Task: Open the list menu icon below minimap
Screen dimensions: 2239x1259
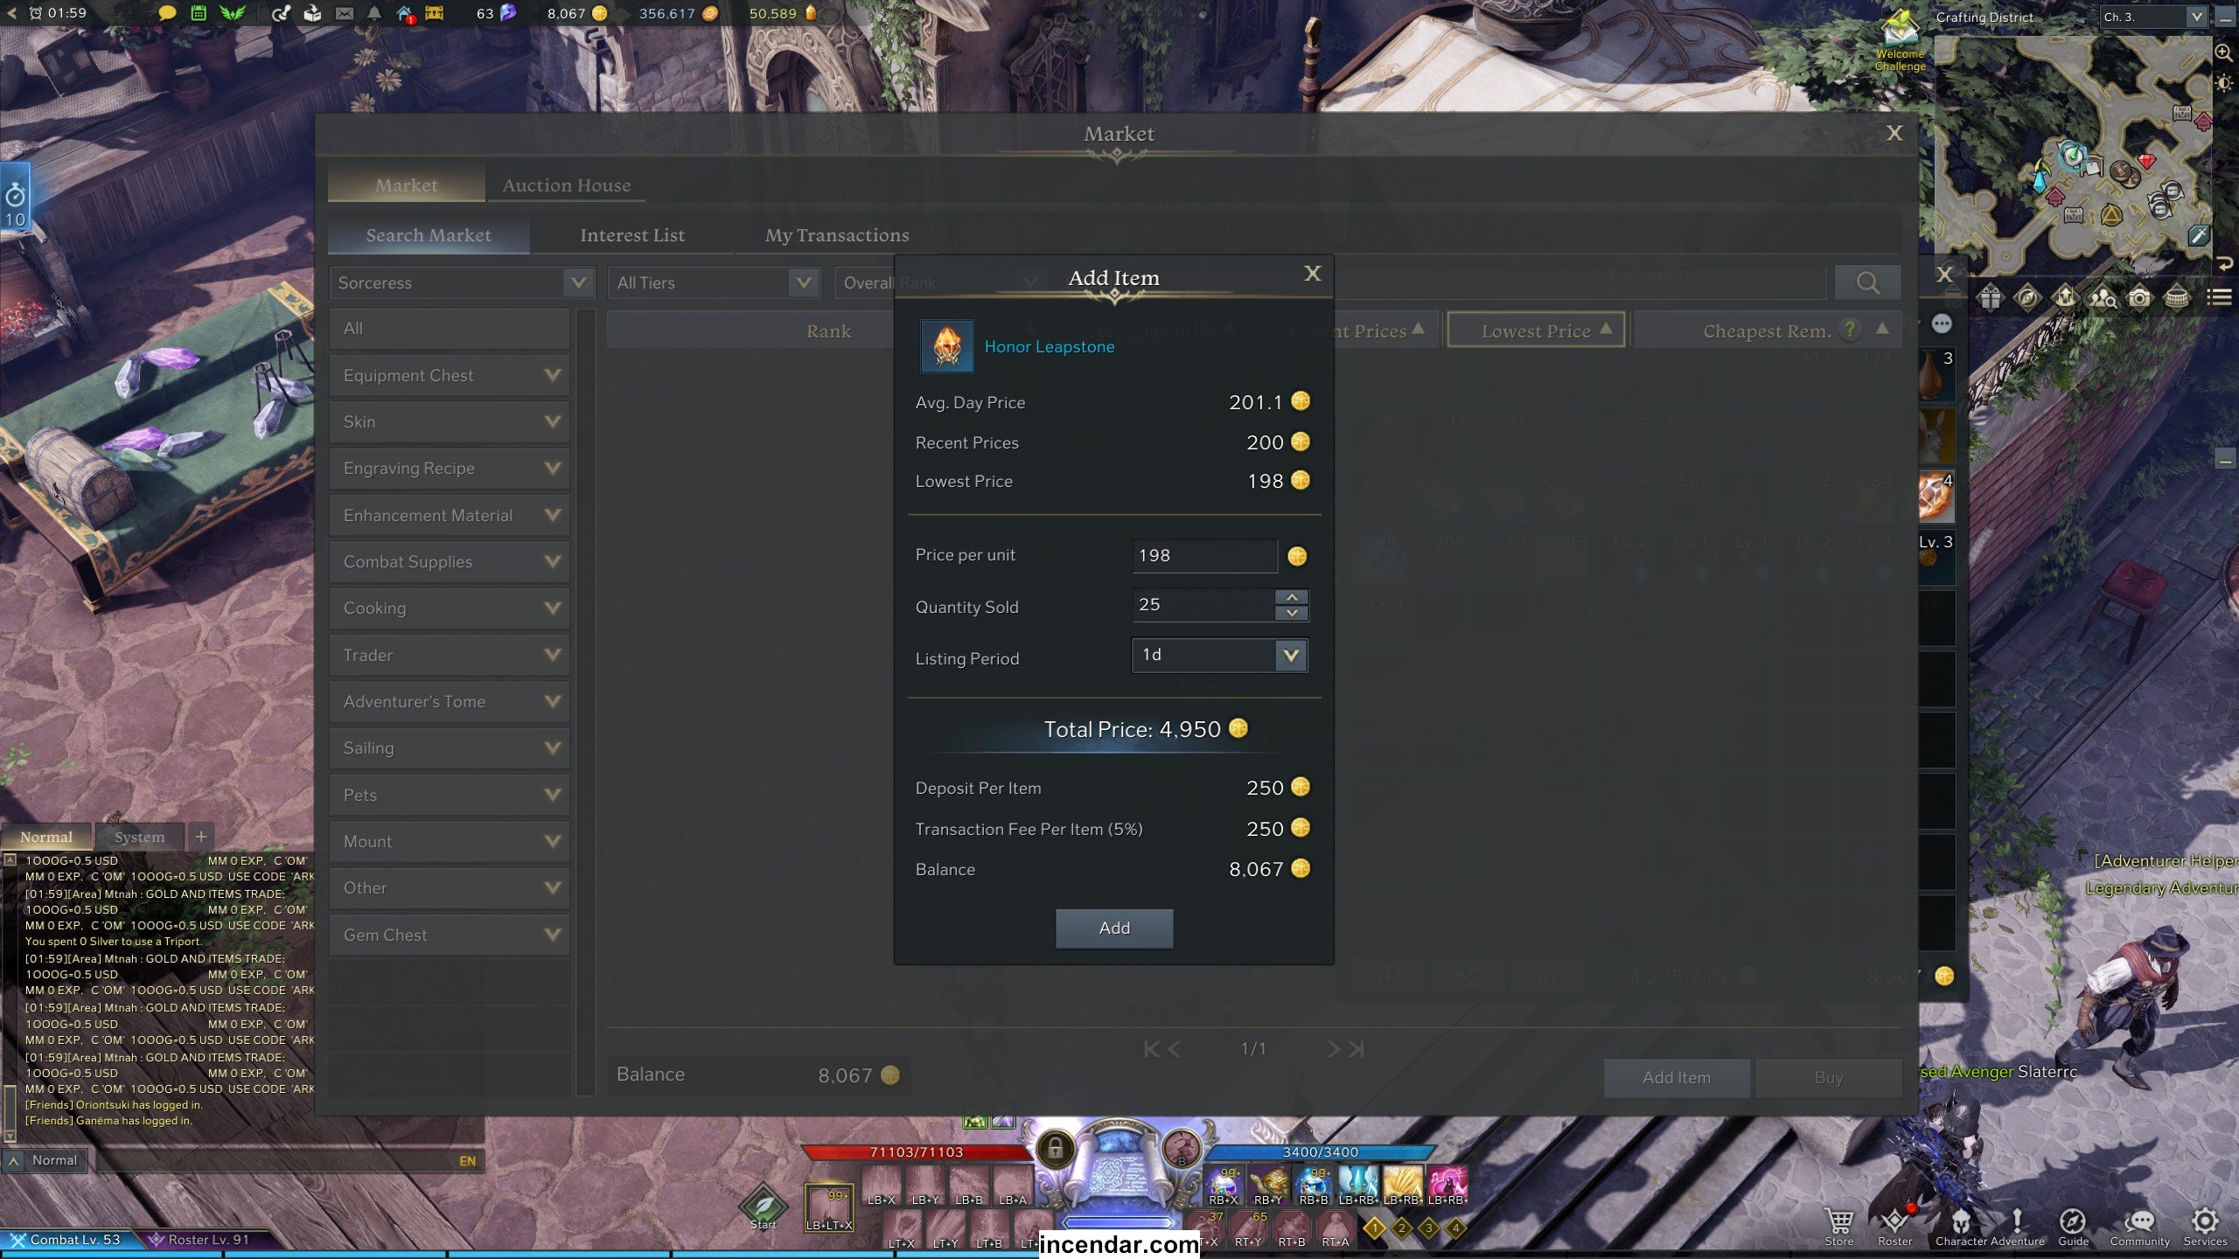Action: click(2219, 298)
